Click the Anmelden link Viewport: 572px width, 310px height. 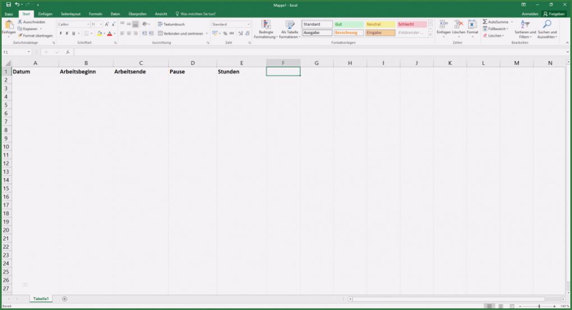(x=530, y=14)
